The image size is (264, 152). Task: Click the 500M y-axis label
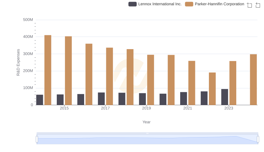pyautogui.click(x=28, y=20)
